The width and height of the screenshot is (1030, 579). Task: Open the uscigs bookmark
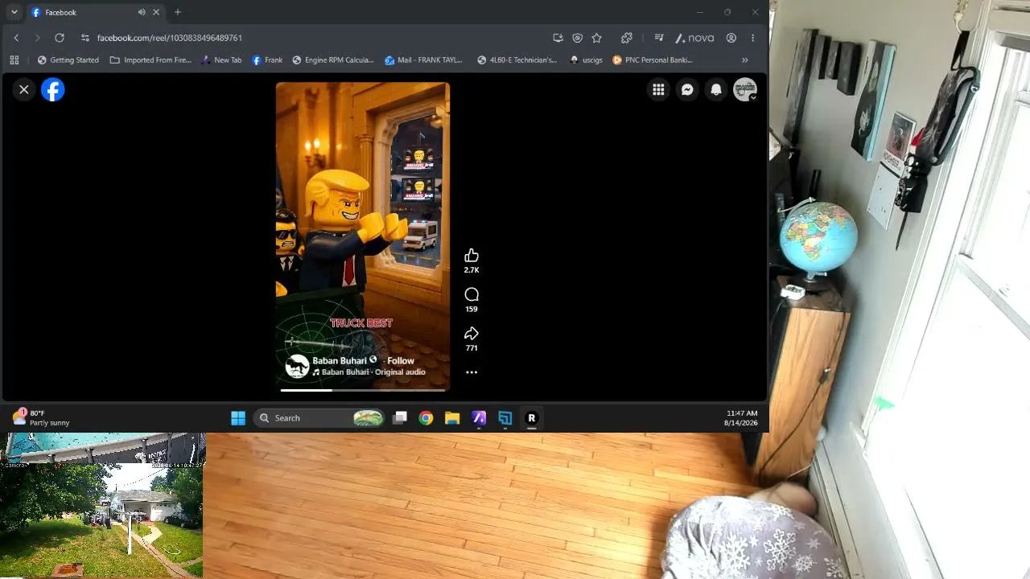click(586, 60)
